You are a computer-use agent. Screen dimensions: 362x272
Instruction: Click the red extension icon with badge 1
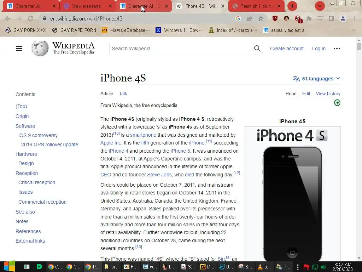pos(298,19)
